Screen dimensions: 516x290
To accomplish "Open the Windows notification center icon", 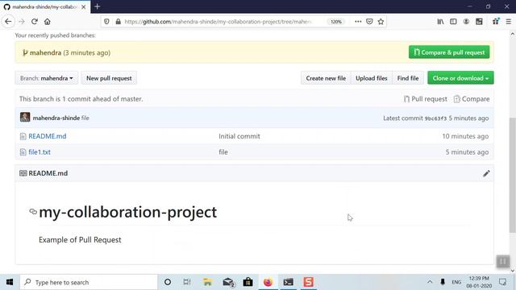I will pyautogui.click(x=502, y=282).
